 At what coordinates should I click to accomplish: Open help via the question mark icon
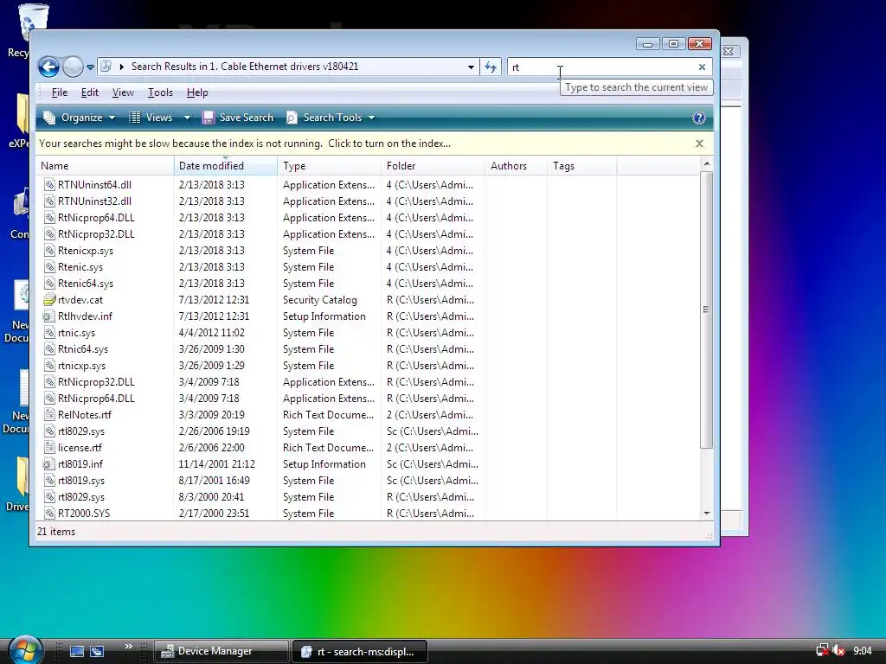click(698, 118)
